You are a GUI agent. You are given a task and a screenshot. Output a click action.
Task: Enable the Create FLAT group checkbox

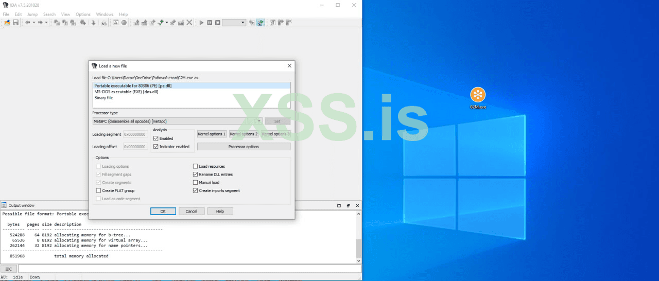[98, 190]
